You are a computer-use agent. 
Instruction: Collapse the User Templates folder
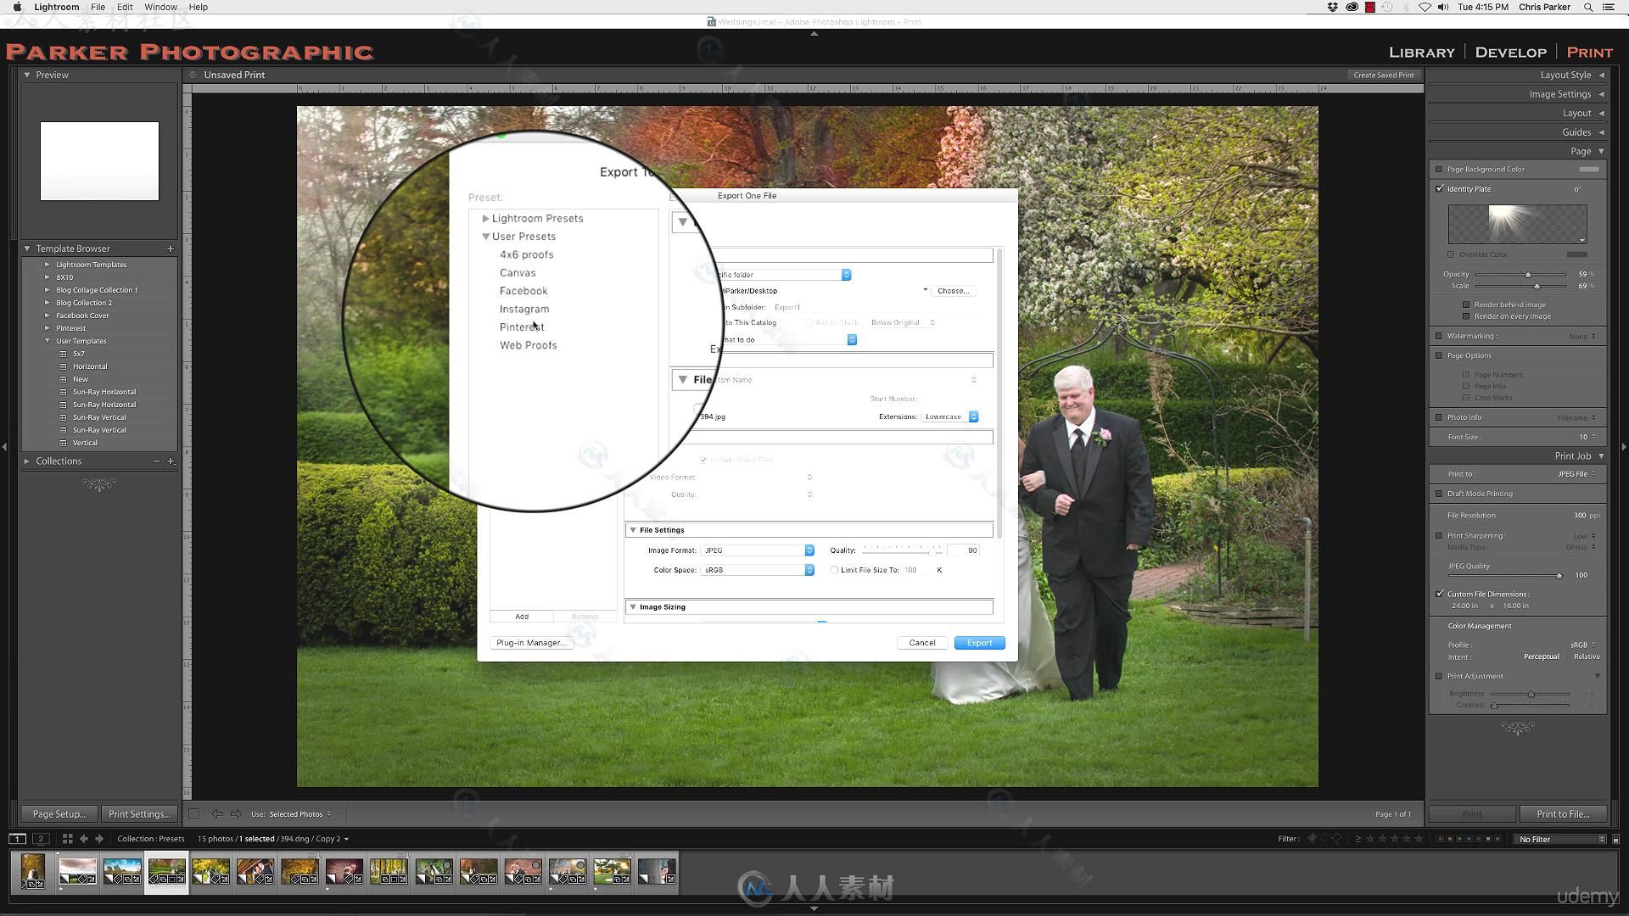pos(48,341)
